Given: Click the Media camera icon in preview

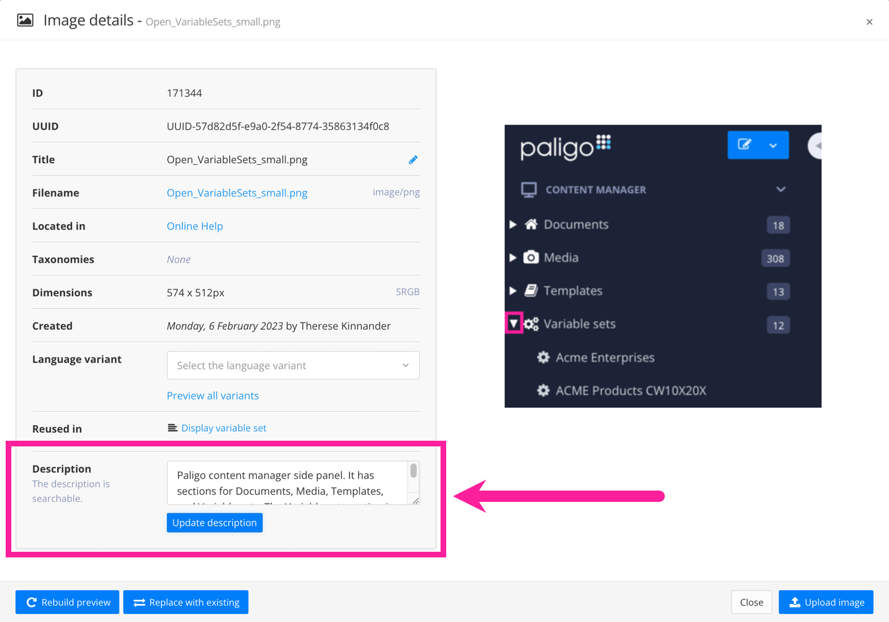Looking at the screenshot, I should tap(531, 257).
